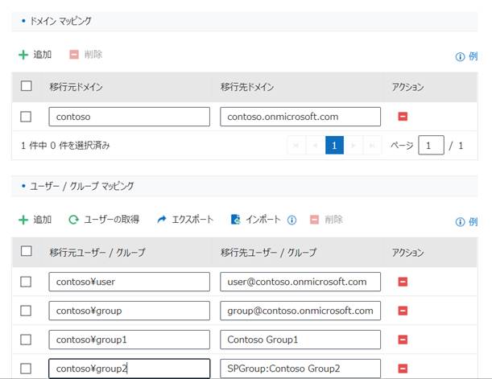The image size is (492, 379).
Task: Click the インポート button
Action: [255, 220]
